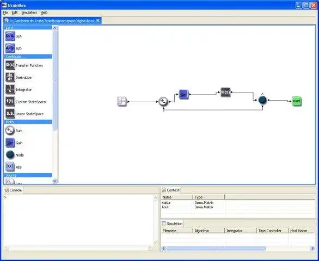Open the Help menu
This screenshot has height=261, width=319.
[44, 13]
